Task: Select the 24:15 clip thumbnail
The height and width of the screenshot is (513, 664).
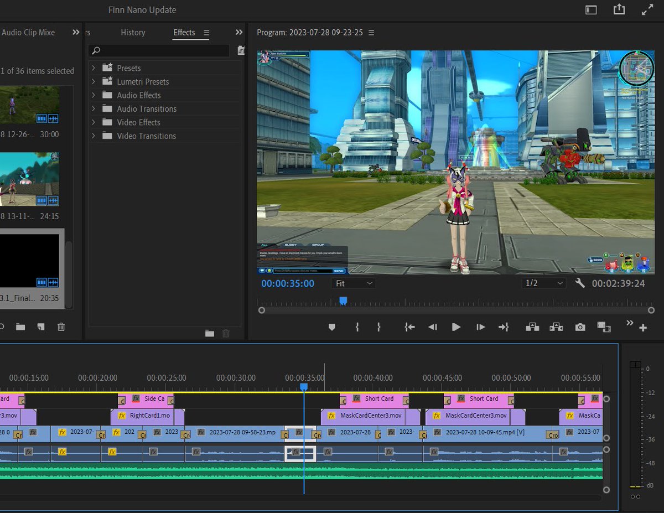Action: [30, 179]
